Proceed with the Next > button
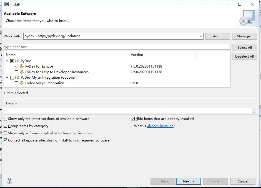261x188 pixels. point(189,181)
